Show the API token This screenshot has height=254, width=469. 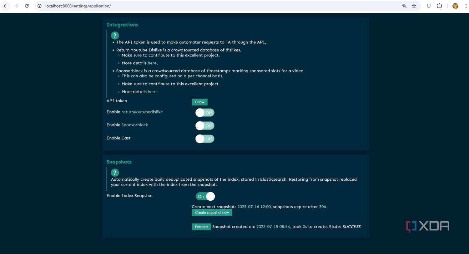coord(199,102)
